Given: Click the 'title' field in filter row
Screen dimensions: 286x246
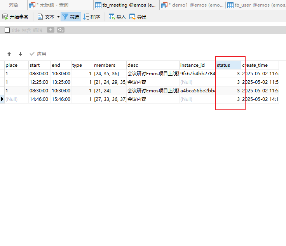Looking at the screenshot, I should click(x=16, y=30).
